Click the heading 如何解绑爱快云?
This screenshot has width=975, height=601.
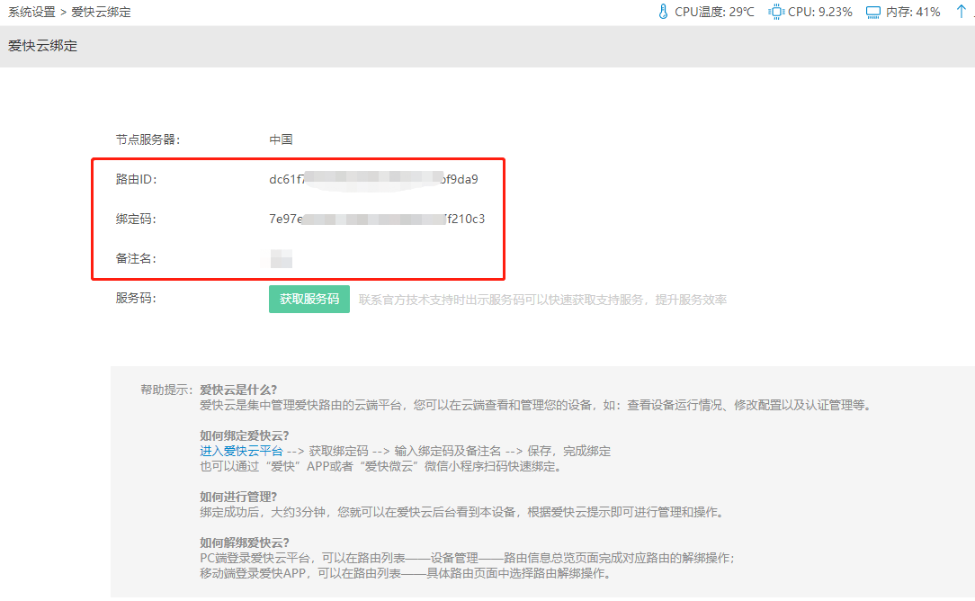click(x=245, y=543)
